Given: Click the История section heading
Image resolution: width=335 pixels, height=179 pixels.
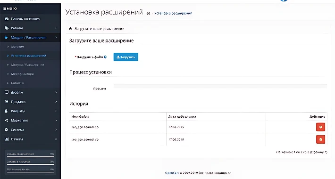Looking at the screenshot, I should tap(79, 104).
